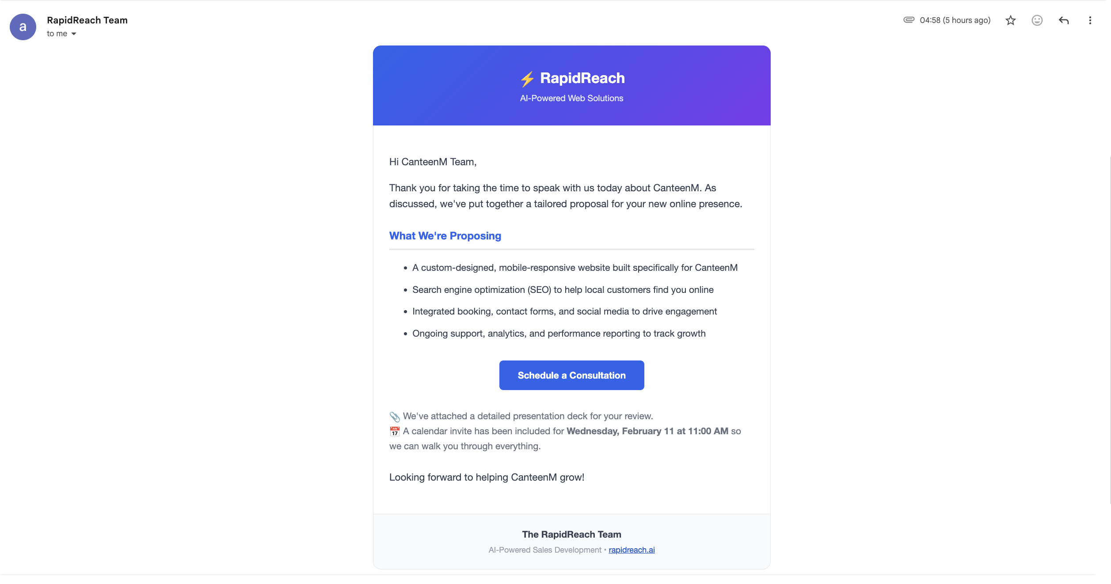Add an emoji reaction to the message

[x=1037, y=20]
